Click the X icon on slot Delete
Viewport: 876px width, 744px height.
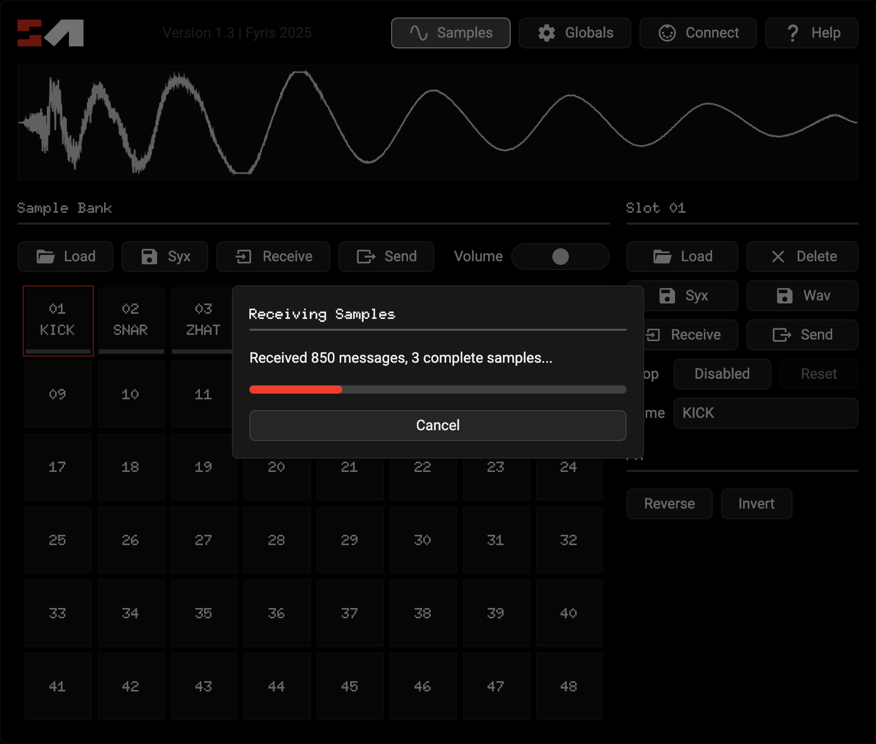point(778,257)
